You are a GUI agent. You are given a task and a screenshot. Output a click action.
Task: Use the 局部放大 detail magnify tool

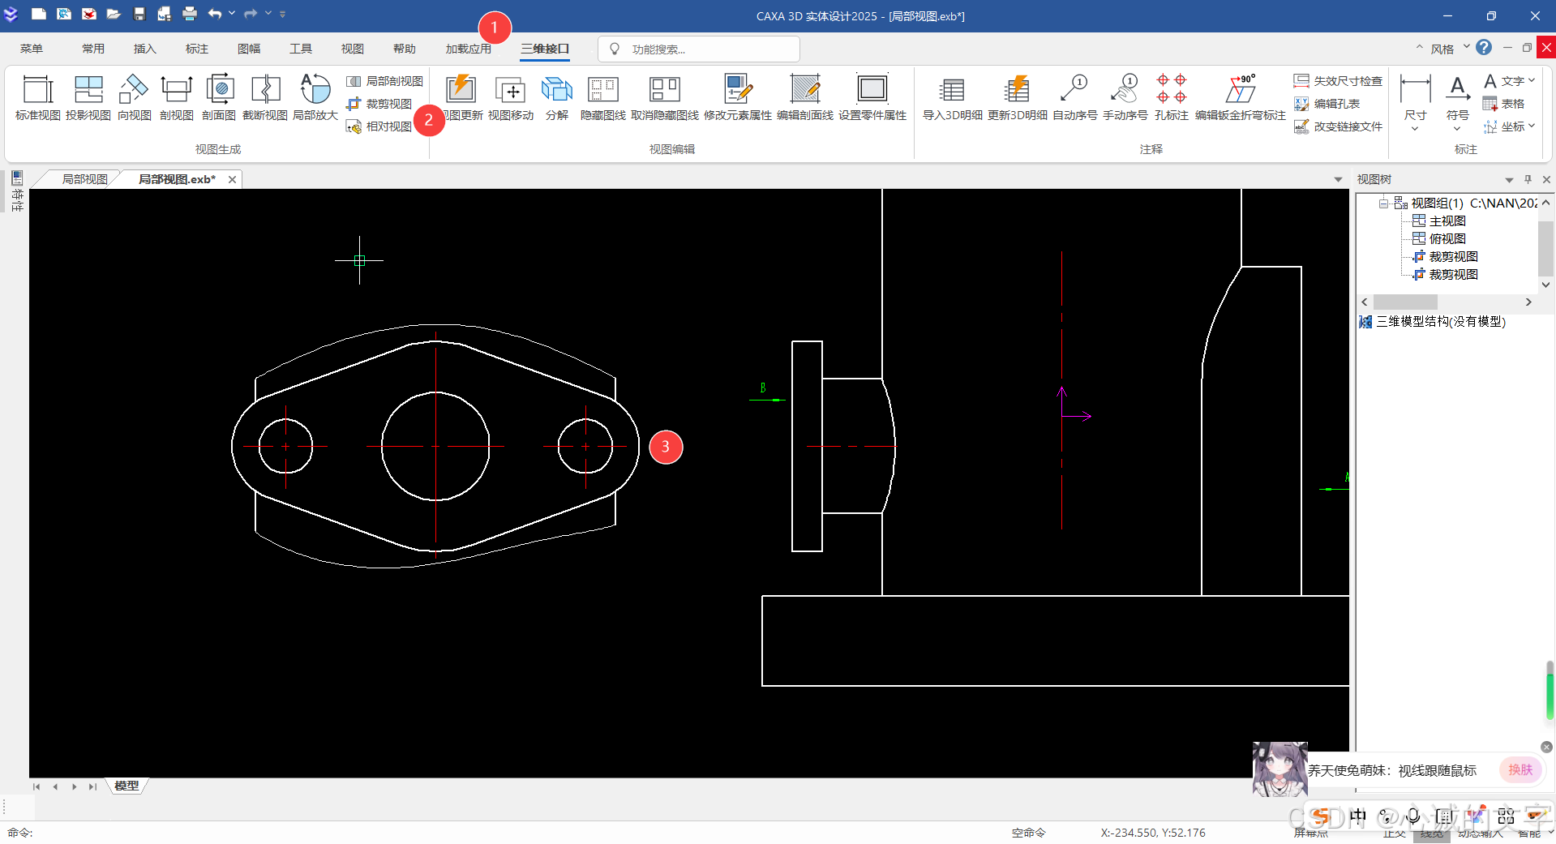[x=315, y=97]
